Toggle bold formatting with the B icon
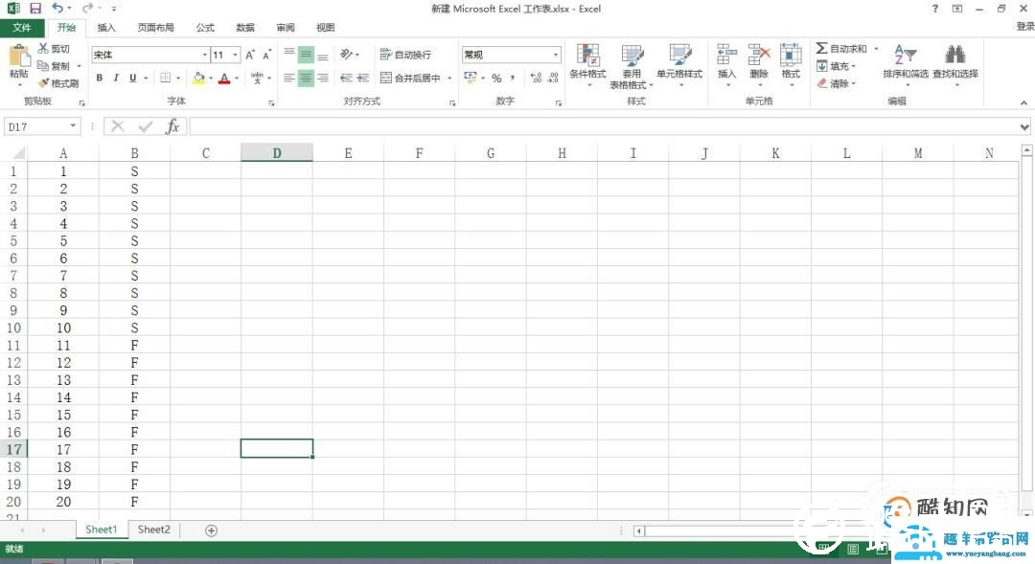This screenshot has width=1035, height=564. 99,78
